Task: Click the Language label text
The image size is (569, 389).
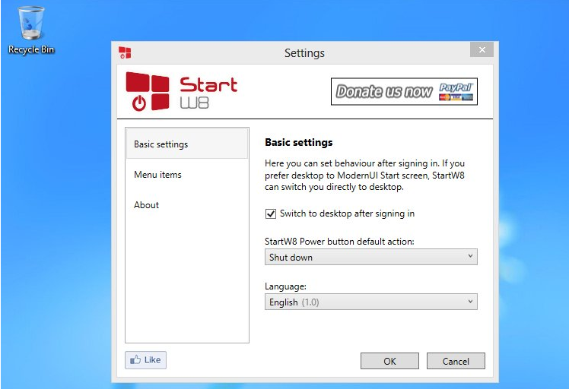Action: (x=285, y=286)
